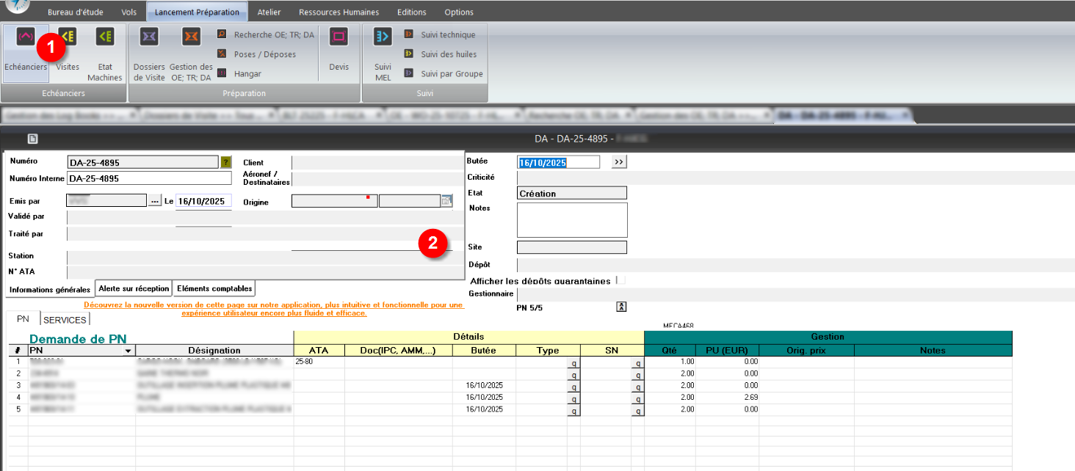Click the new version promotional link
This screenshot has width=1075, height=471.
pyautogui.click(x=273, y=309)
